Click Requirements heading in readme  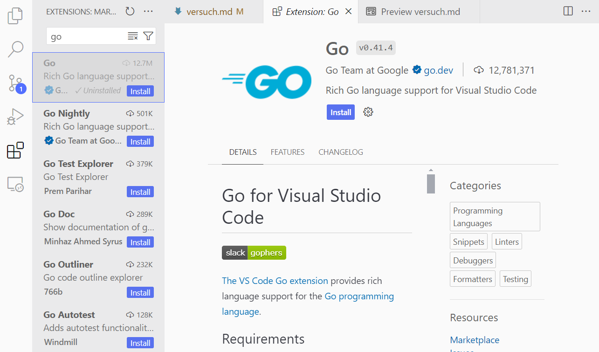(263, 339)
